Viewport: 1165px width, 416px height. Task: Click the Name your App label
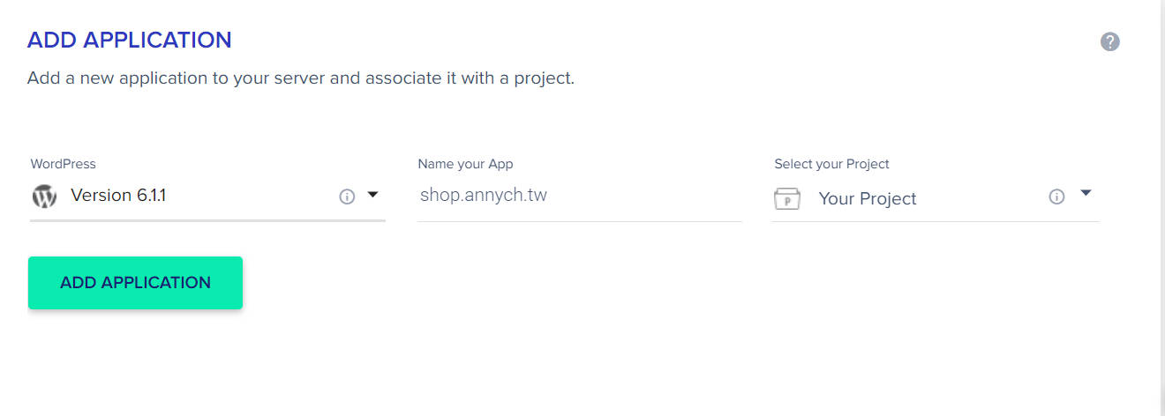coord(465,164)
